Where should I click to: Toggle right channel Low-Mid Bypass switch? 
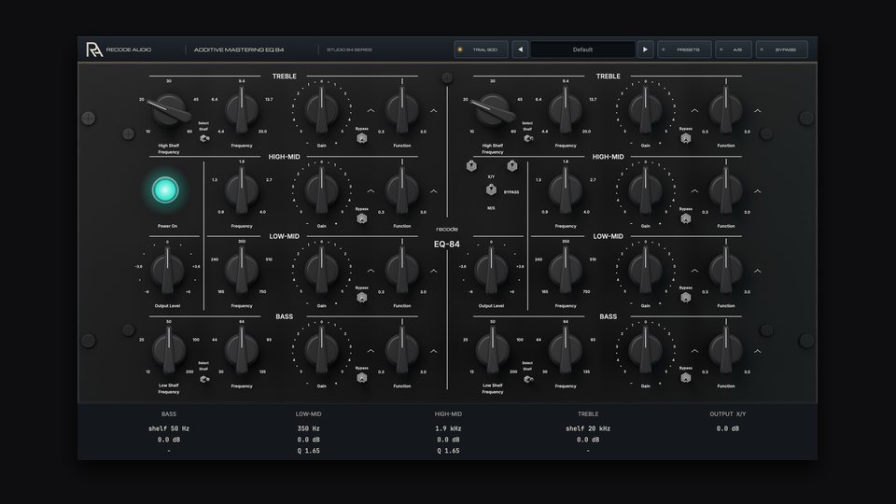tap(686, 297)
